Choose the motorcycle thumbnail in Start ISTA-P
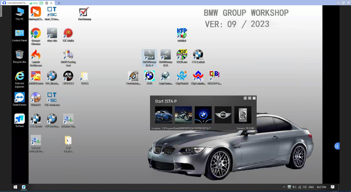This screenshot has width=351, height=192. click(x=183, y=115)
